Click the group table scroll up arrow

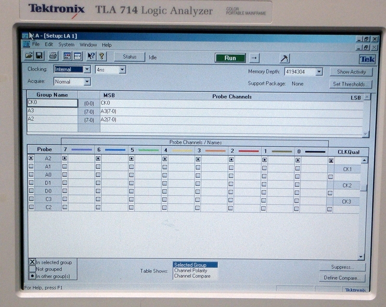[x=367, y=98]
